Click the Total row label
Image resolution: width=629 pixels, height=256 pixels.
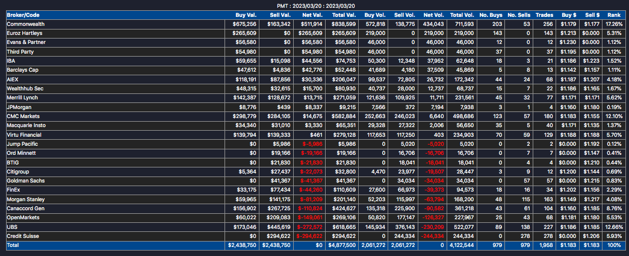point(13,246)
